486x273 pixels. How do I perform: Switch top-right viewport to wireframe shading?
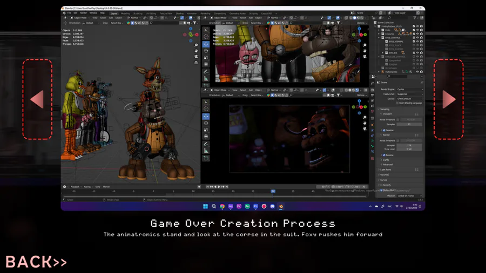click(x=350, y=18)
